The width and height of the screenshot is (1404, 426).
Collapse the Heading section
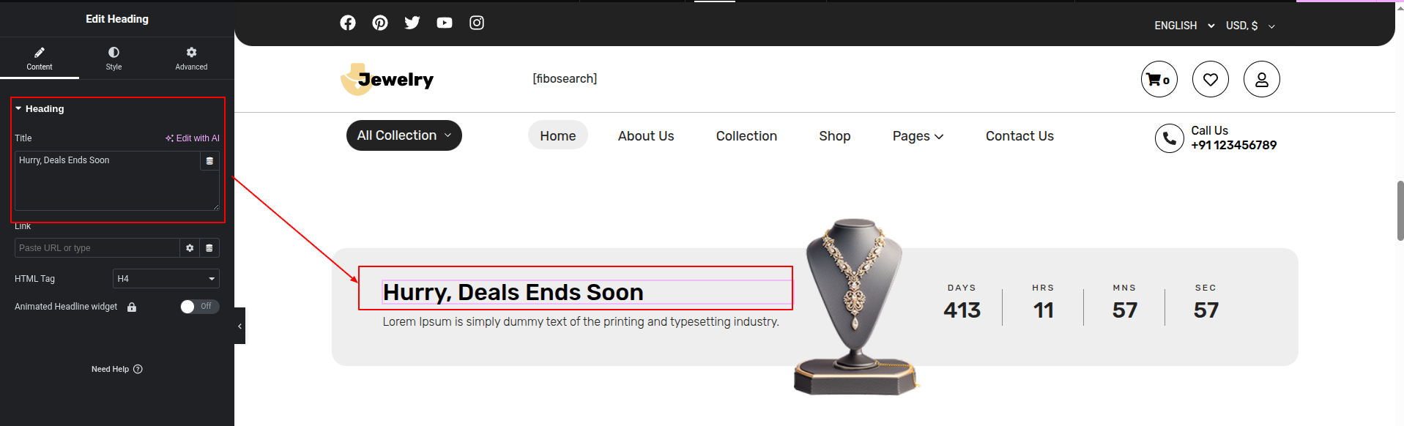pos(40,108)
